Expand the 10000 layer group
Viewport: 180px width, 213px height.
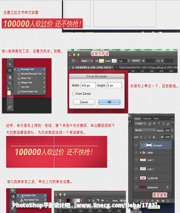[141, 152]
